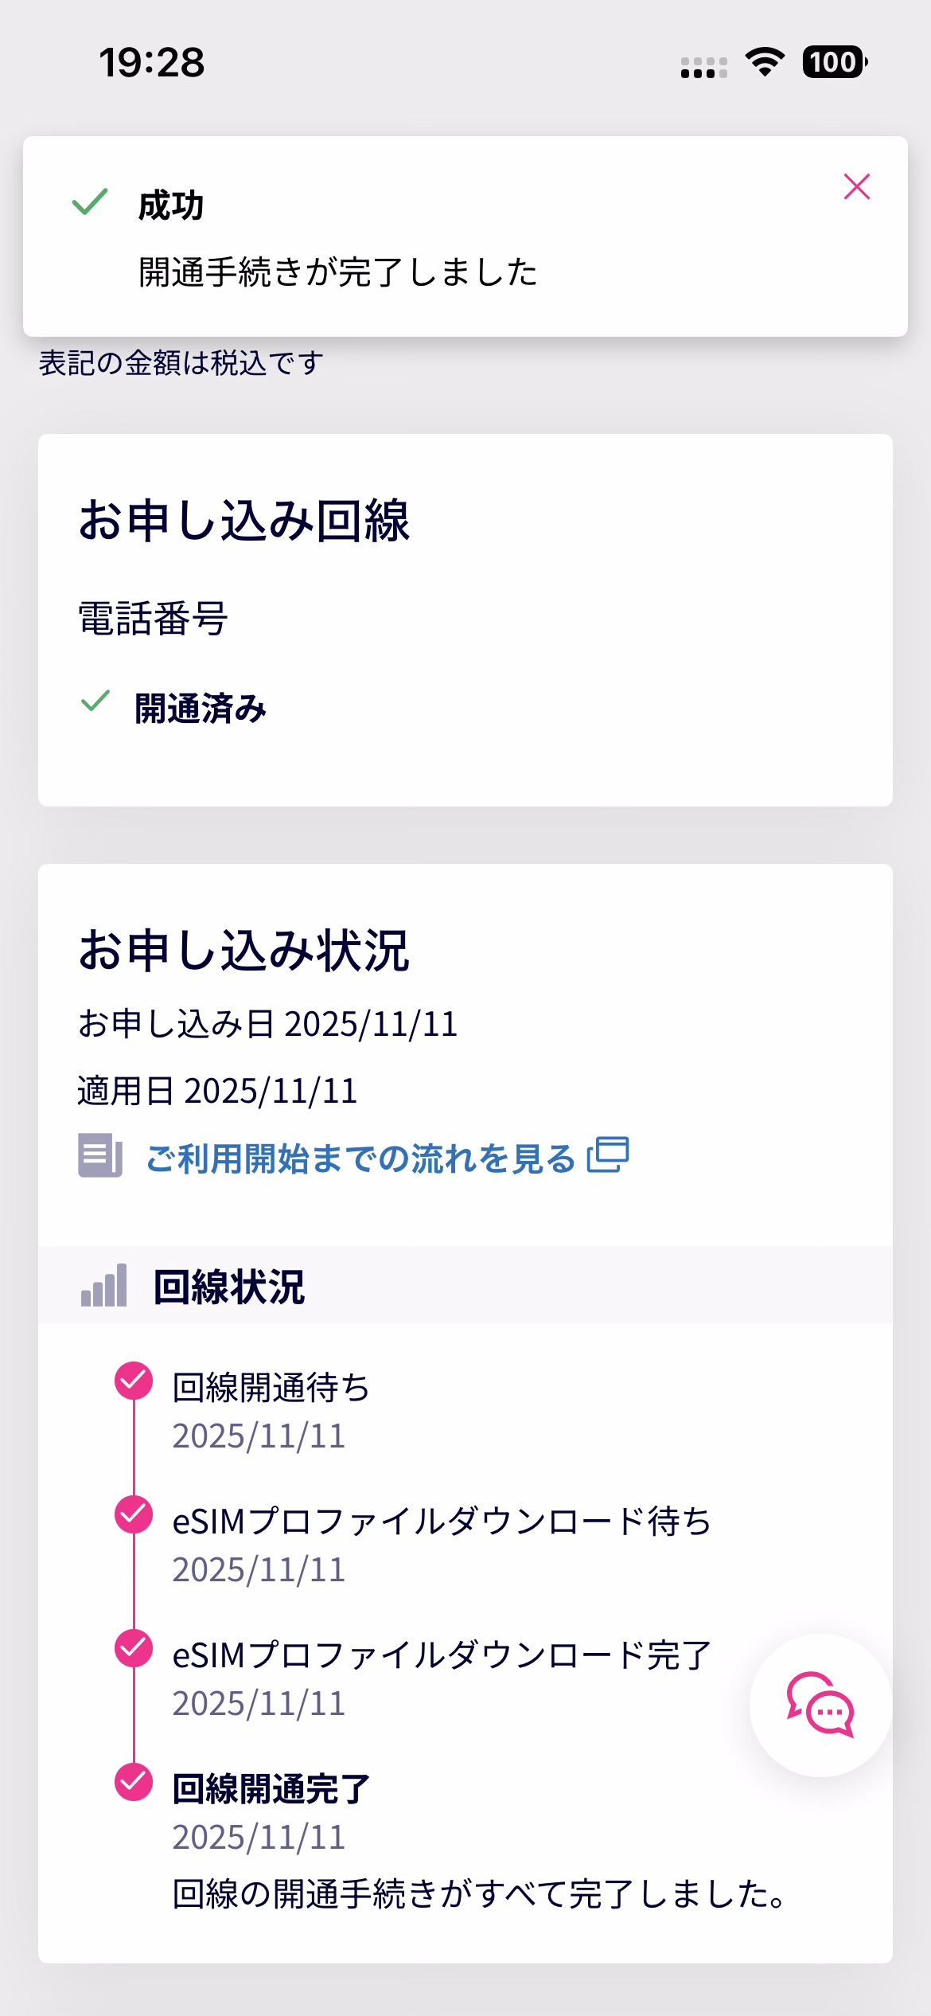Tap the 回線状況 section header

click(x=229, y=1287)
